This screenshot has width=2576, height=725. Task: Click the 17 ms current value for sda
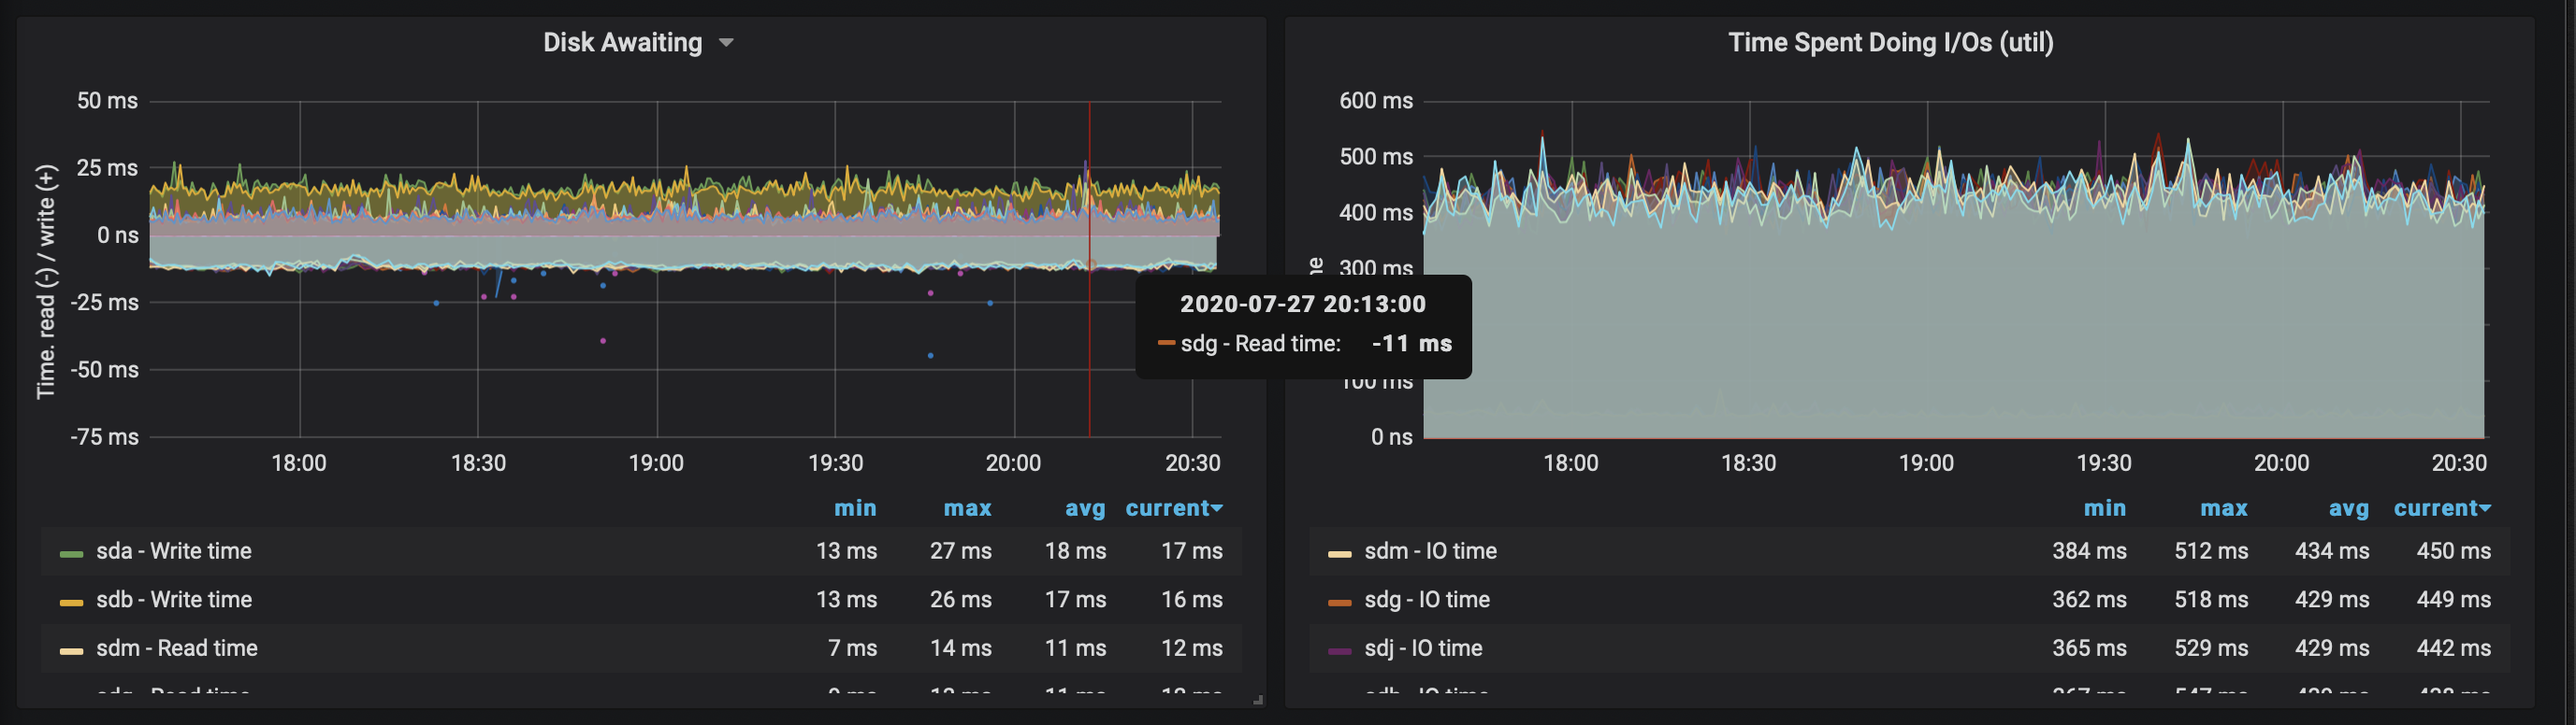pos(1192,551)
